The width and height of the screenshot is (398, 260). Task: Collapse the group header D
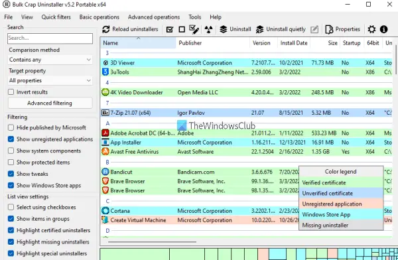107,231
